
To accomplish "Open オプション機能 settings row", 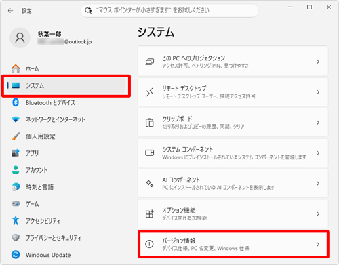I will [x=233, y=213].
